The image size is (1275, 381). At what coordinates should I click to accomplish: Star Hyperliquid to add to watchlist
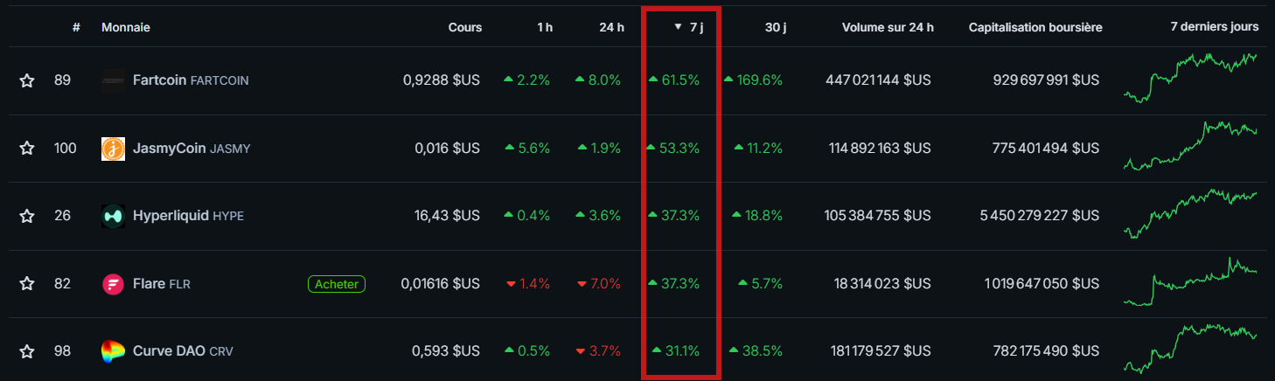27,216
